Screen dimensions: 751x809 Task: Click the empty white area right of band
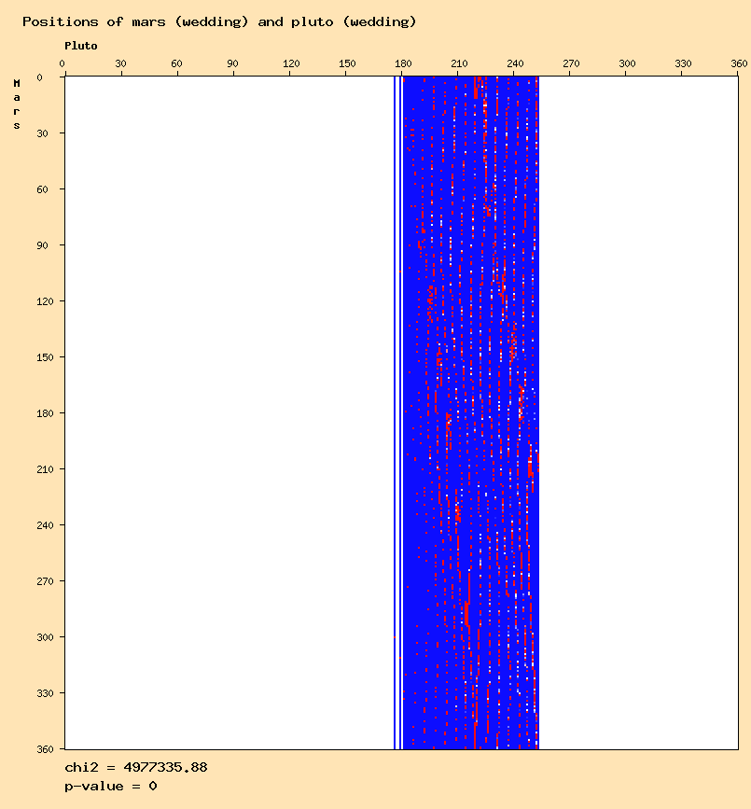pyautogui.click(x=638, y=412)
